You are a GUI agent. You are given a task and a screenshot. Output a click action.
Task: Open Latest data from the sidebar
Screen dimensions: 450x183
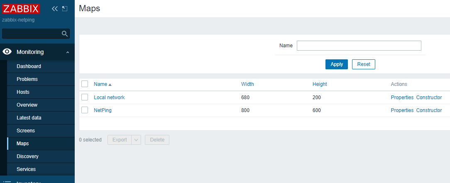point(29,118)
